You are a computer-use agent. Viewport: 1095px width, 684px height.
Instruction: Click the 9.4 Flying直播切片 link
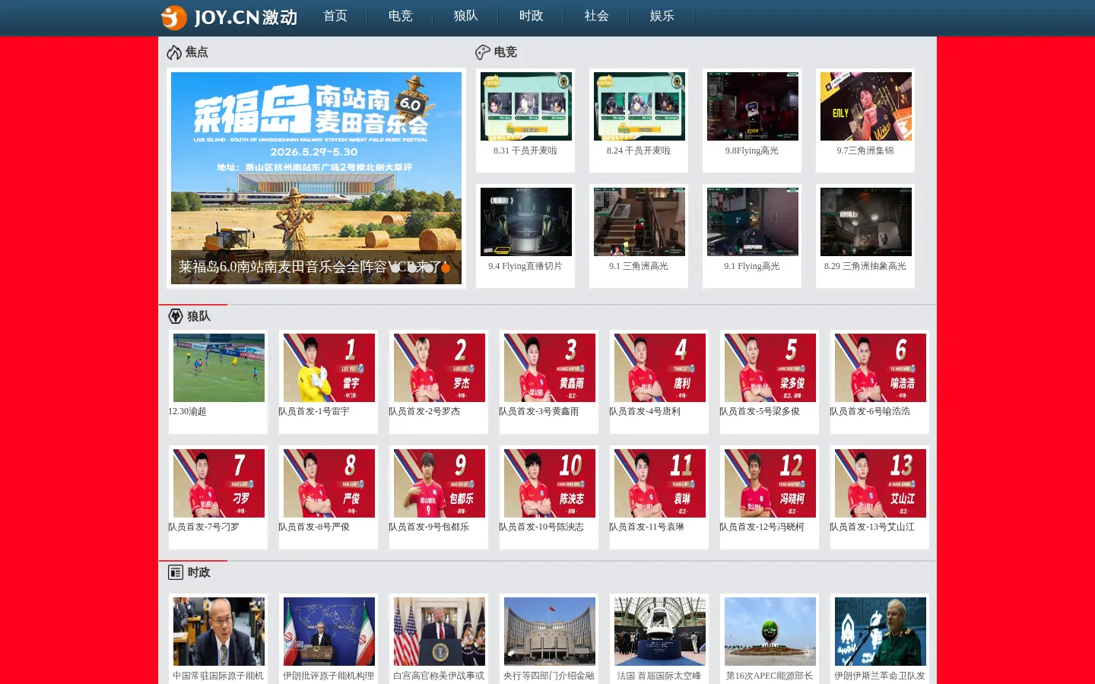click(525, 266)
